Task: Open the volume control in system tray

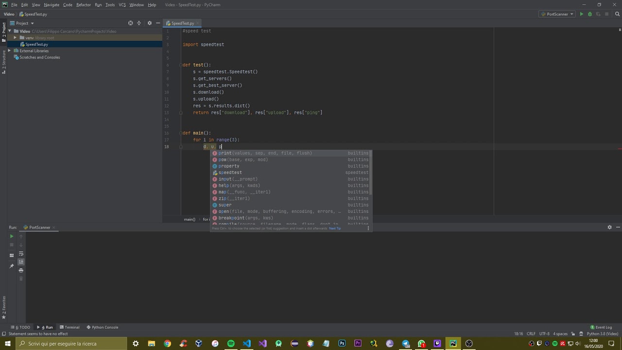Action: 578,344
